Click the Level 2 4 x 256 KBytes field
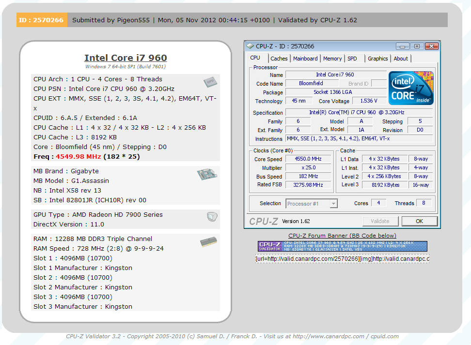The image size is (471, 345). 384,177
